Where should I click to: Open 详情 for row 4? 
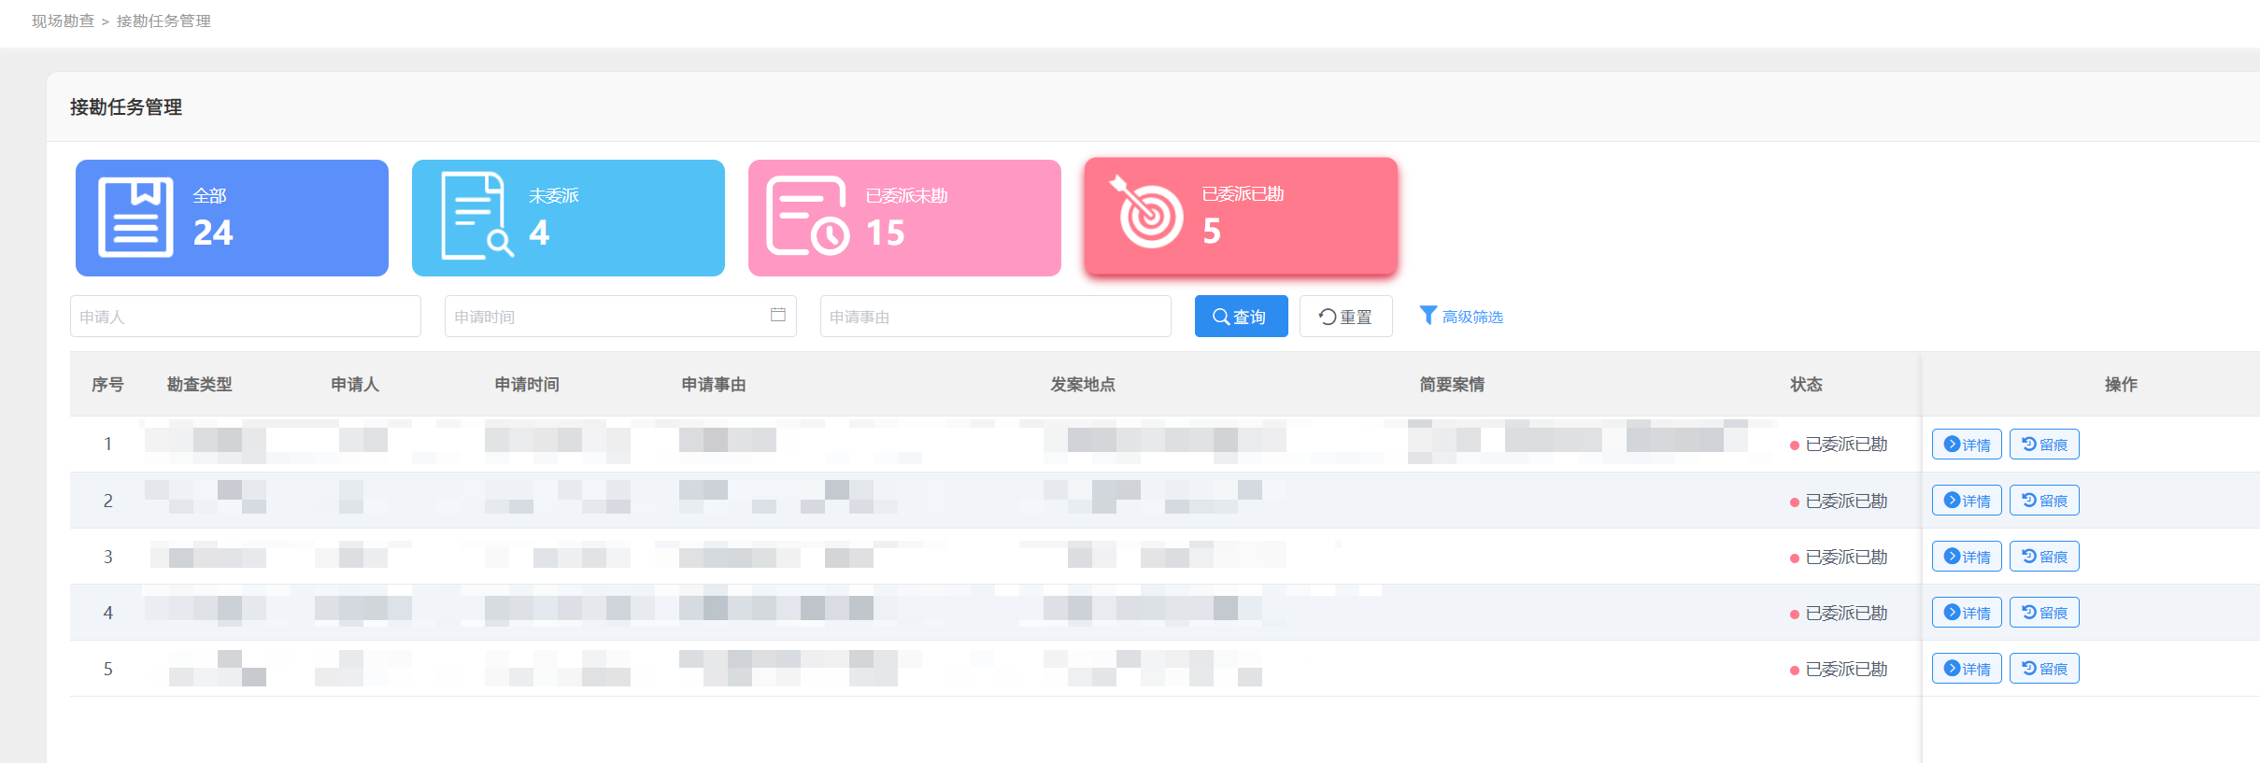pos(1967,613)
